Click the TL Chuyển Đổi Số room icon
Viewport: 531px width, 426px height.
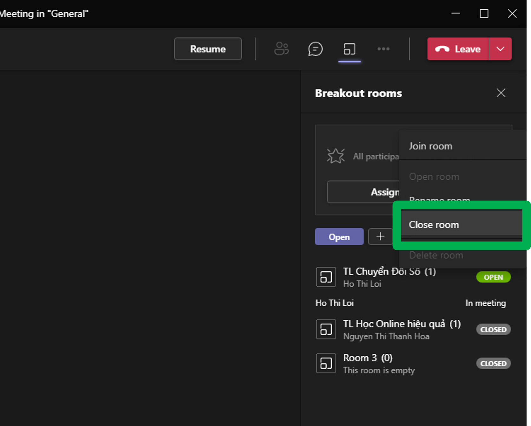point(326,277)
